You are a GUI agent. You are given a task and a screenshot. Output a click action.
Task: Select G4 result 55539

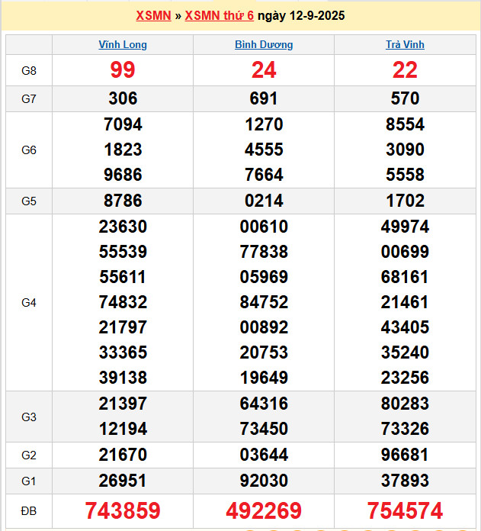(x=123, y=252)
